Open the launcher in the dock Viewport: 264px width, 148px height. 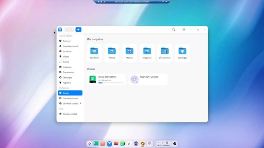[90, 143]
